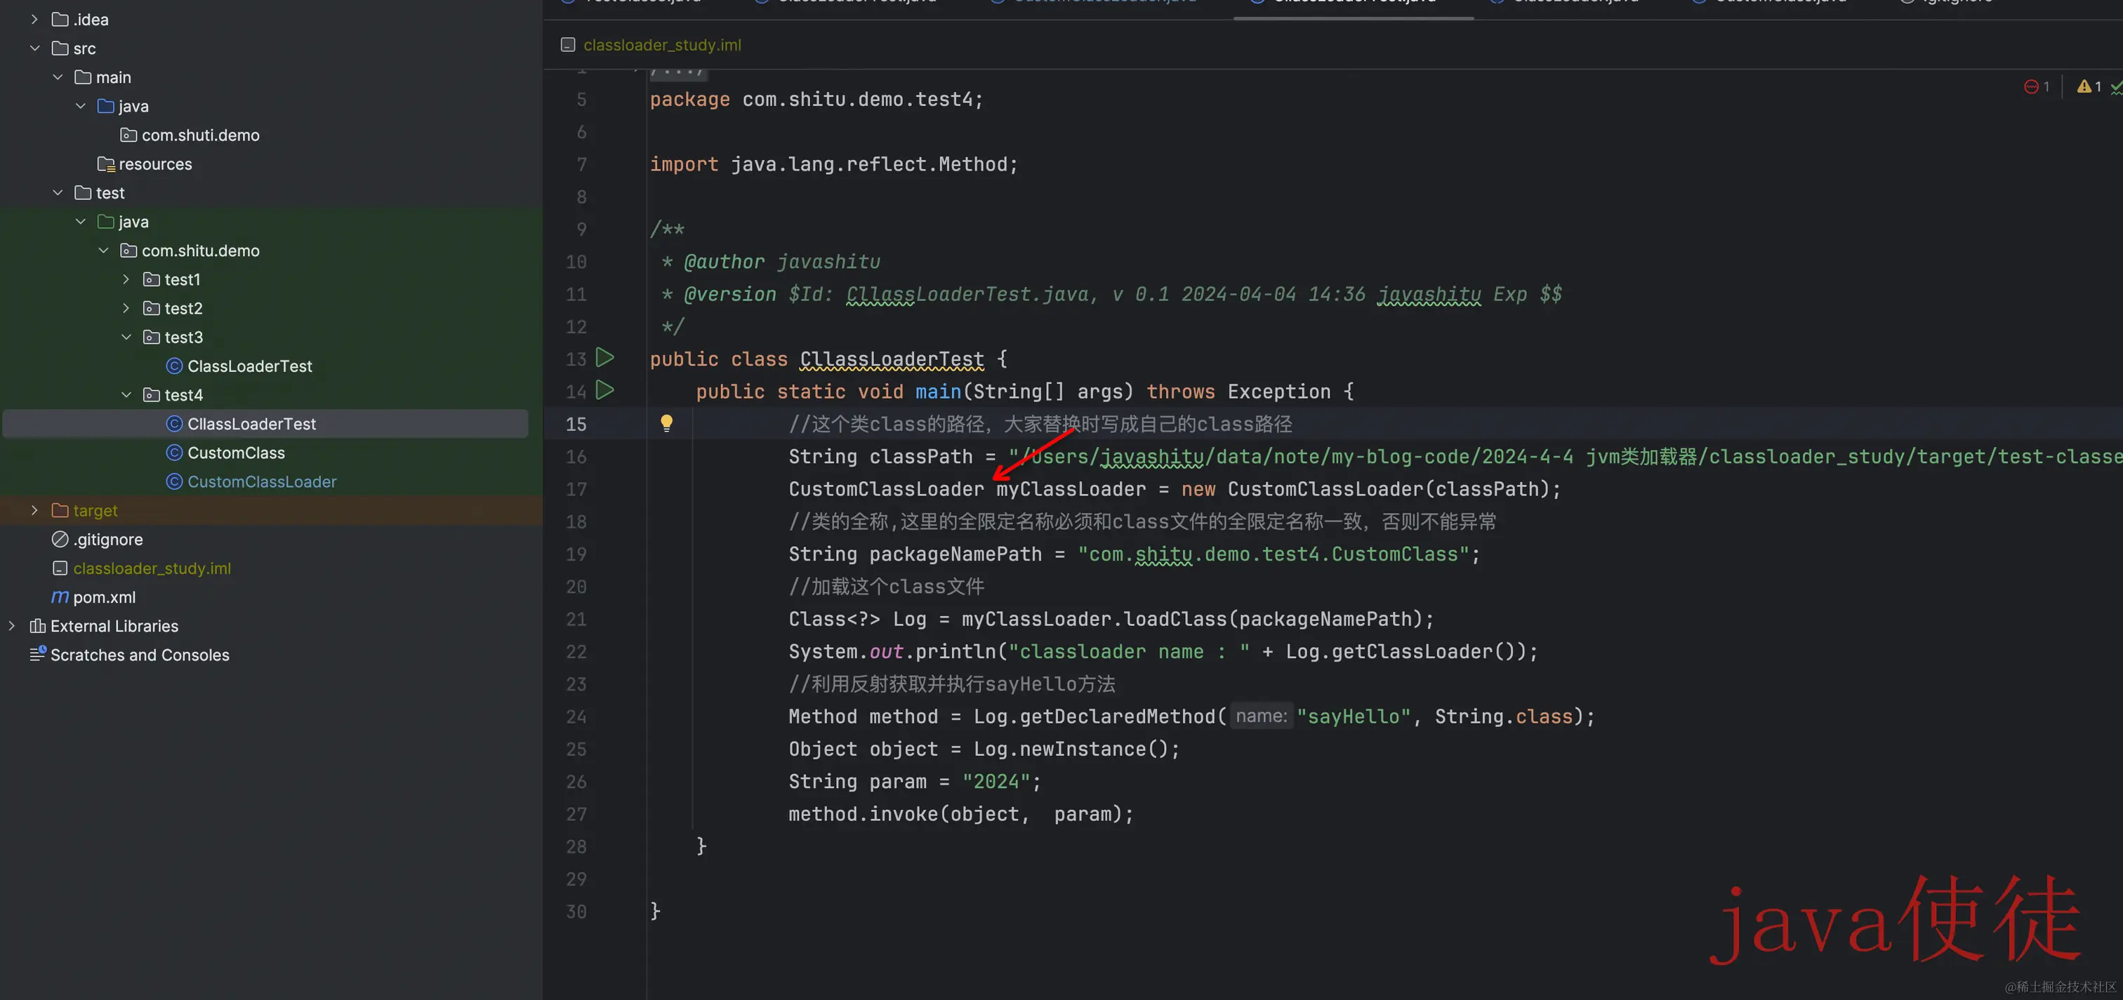Click the "sayHello" string literal
This screenshot has height=1000, width=2123.
(1354, 716)
